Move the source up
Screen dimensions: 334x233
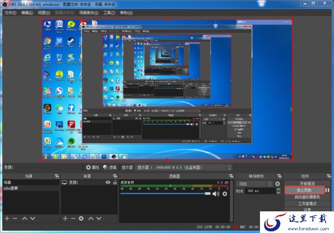click(91, 219)
